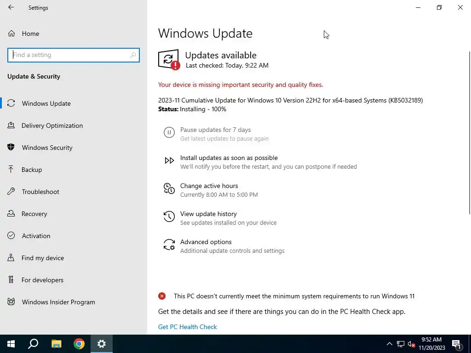Click the checkmark circle icon for Activation
The width and height of the screenshot is (471, 353).
(x=11, y=235)
